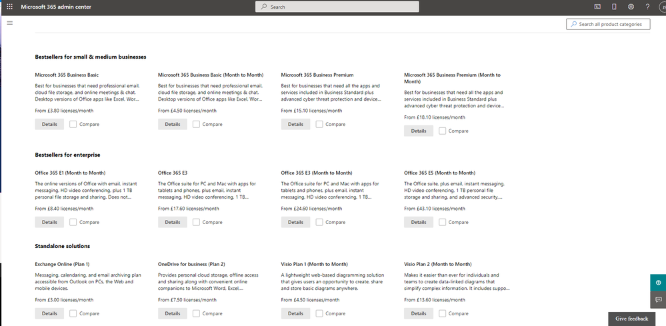Click the Visio Plan 2 (Month to Month) title
Viewport: 666px width, 326px height.
point(437,264)
